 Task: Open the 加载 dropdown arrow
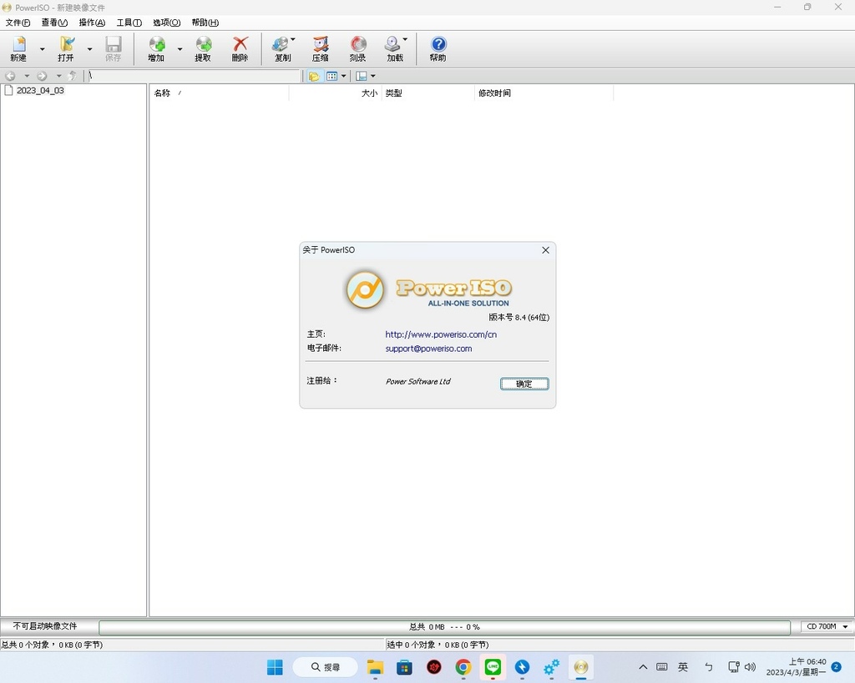[405, 39]
